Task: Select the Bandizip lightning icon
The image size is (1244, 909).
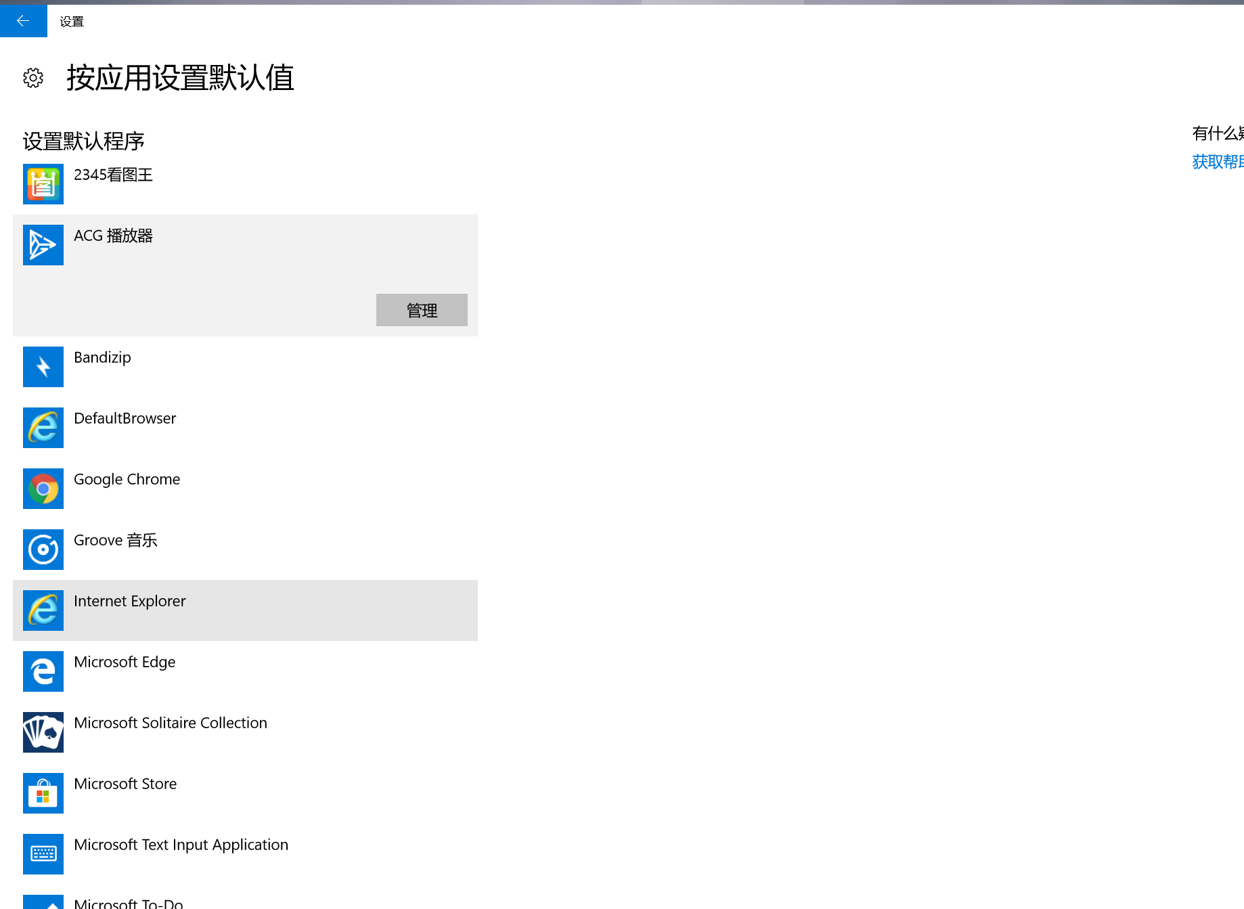Action: coord(43,367)
